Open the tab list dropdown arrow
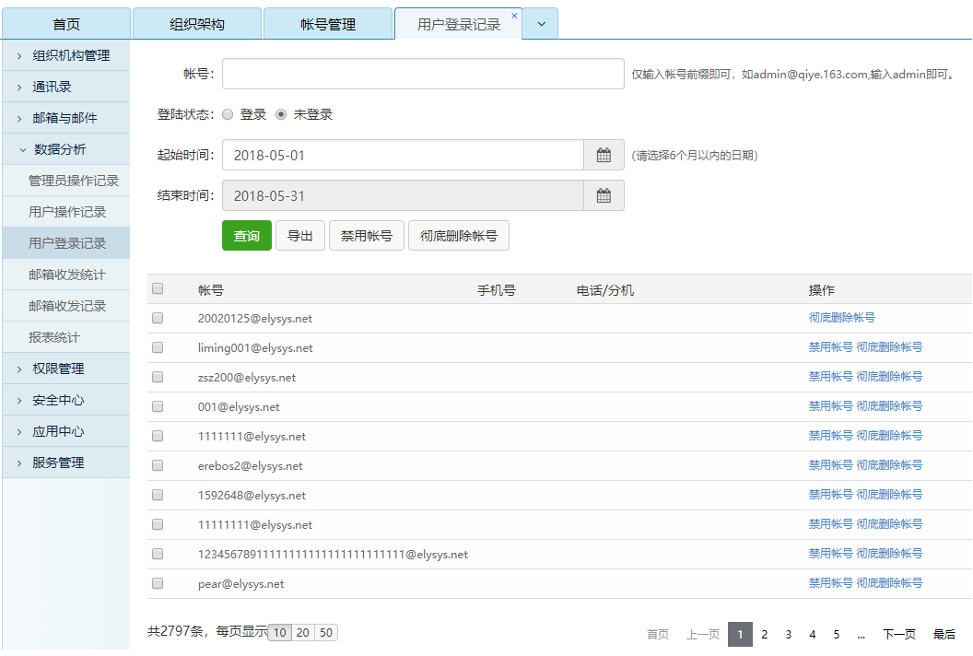This screenshot has width=973, height=656. [x=541, y=25]
